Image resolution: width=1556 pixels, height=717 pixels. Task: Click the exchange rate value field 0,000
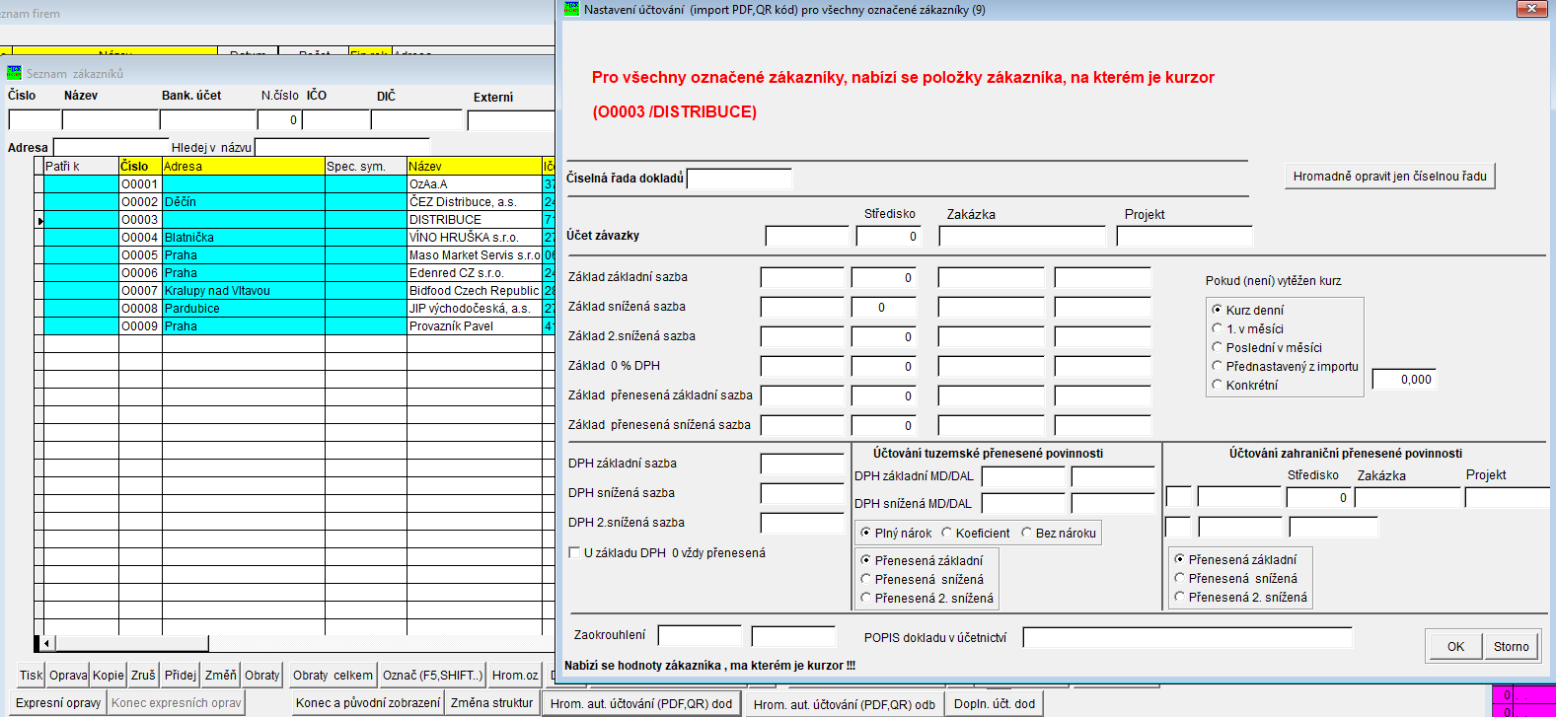tap(1404, 379)
